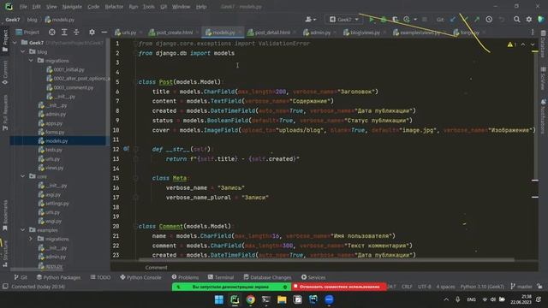Open the Database Changes tool window

(267, 277)
